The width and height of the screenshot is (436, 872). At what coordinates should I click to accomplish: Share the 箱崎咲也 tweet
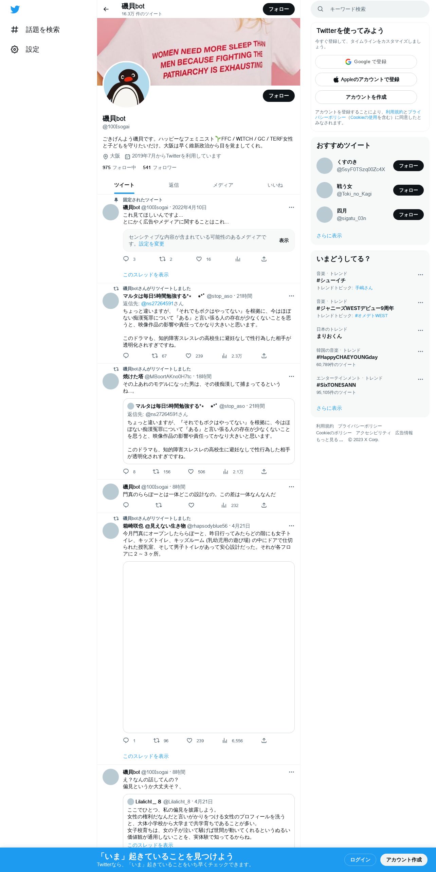264,740
